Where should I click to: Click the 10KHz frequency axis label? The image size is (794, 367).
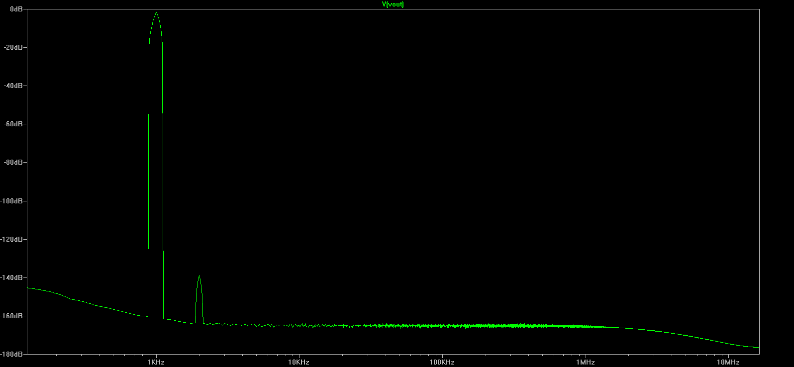pos(298,362)
